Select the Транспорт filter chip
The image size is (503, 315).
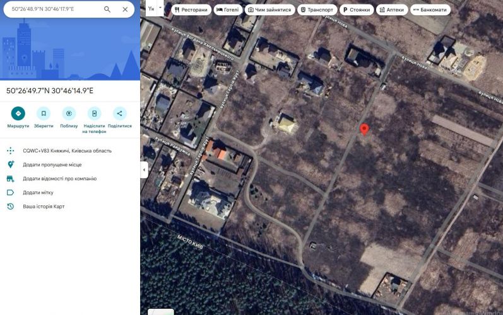tap(317, 10)
